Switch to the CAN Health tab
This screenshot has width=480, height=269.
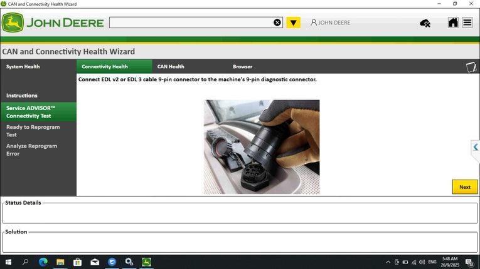point(171,66)
